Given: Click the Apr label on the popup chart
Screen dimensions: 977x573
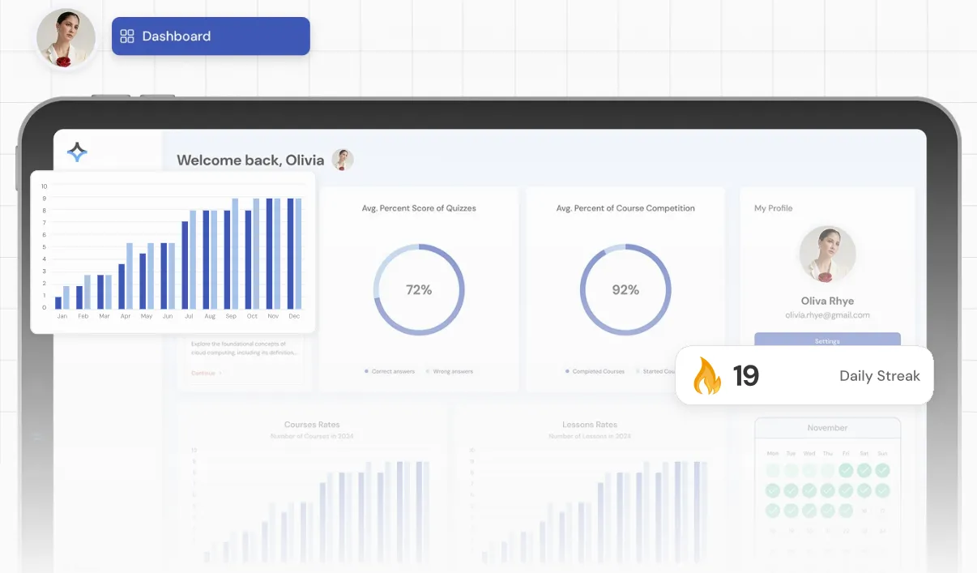Looking at the screenshot, I should (126, 316).
